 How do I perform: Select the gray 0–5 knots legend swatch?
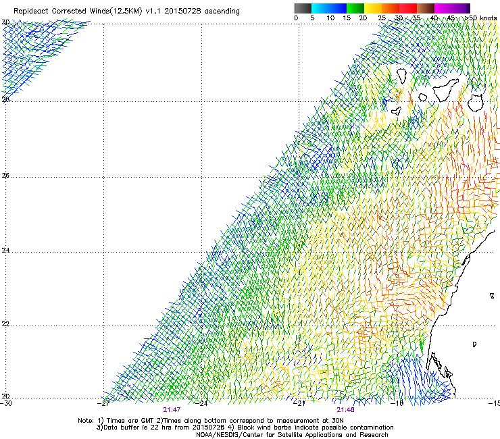(x=303, y=8)
